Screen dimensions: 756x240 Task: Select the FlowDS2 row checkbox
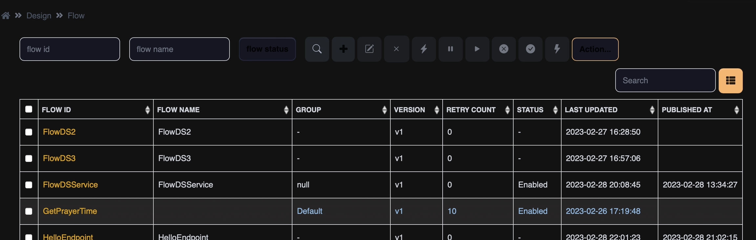click(x=29, y=132)
